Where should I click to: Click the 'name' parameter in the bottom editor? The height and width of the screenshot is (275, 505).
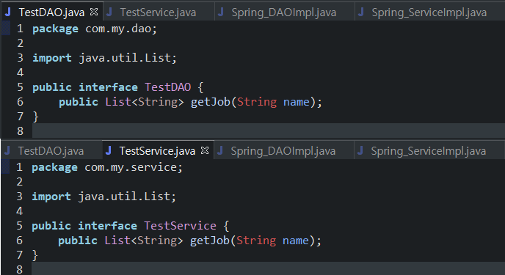[x=296, y=241]
